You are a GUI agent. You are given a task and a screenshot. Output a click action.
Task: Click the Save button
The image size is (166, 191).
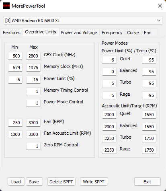[x=34, y=182]
